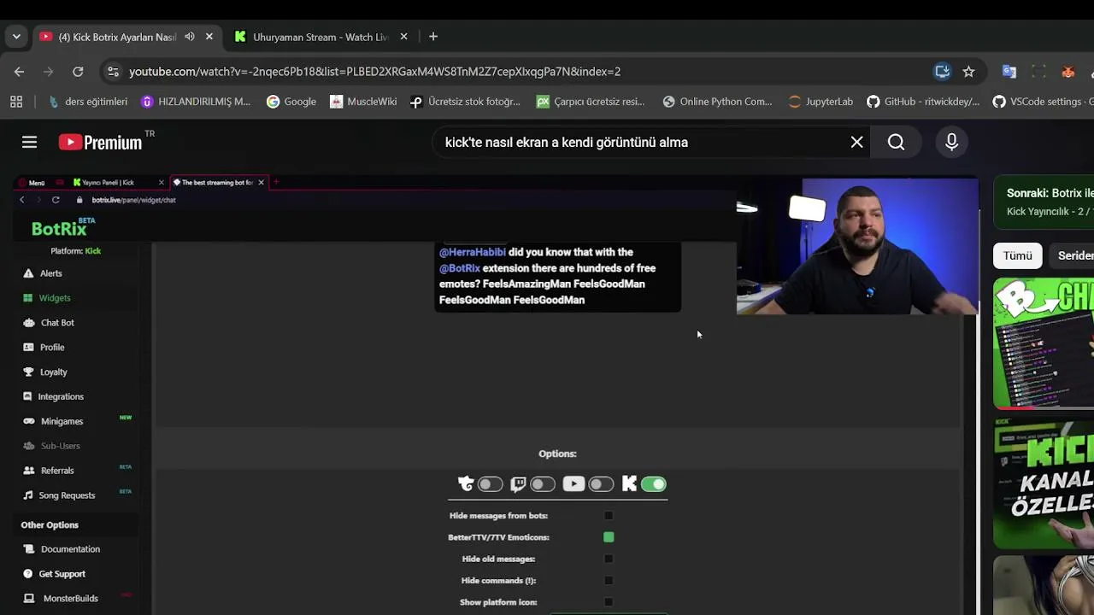Image resolution: width=1094 pixels, height=615 pixels.
Task: Close the Kick Botrix Ayarları tab
Action: point(209,37)
